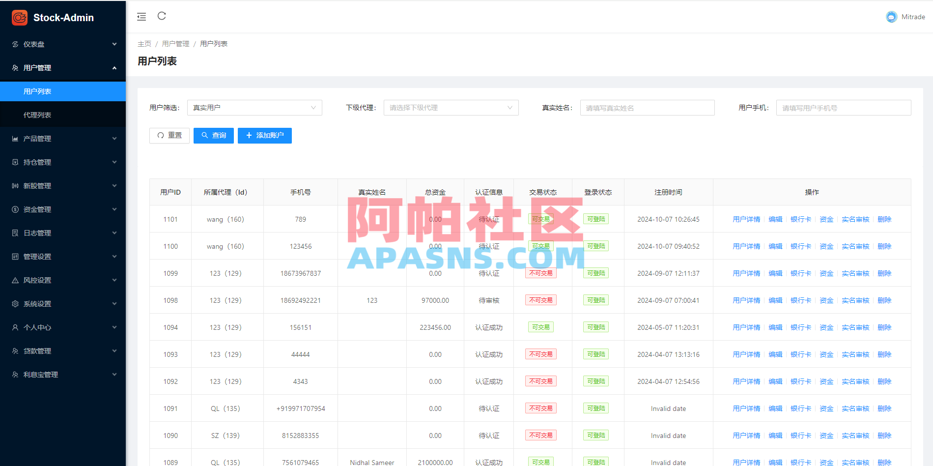This screenshot has width=933, height=466.
Task: Toggle 可登陆 status for user 1090
Action: [x=595, y=435]
